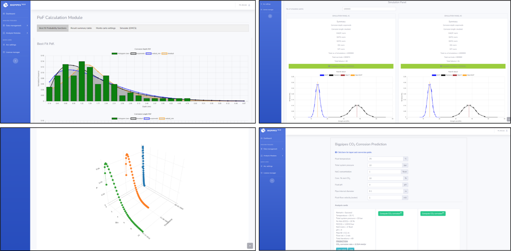The height and width of the screenshot is (251, 511).
Task: Click the Bigpipes logo in PoF Calculation window
Action: (6, 5)
